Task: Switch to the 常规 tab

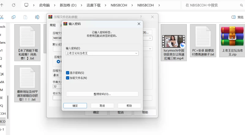Action: [x=53, y=25]
